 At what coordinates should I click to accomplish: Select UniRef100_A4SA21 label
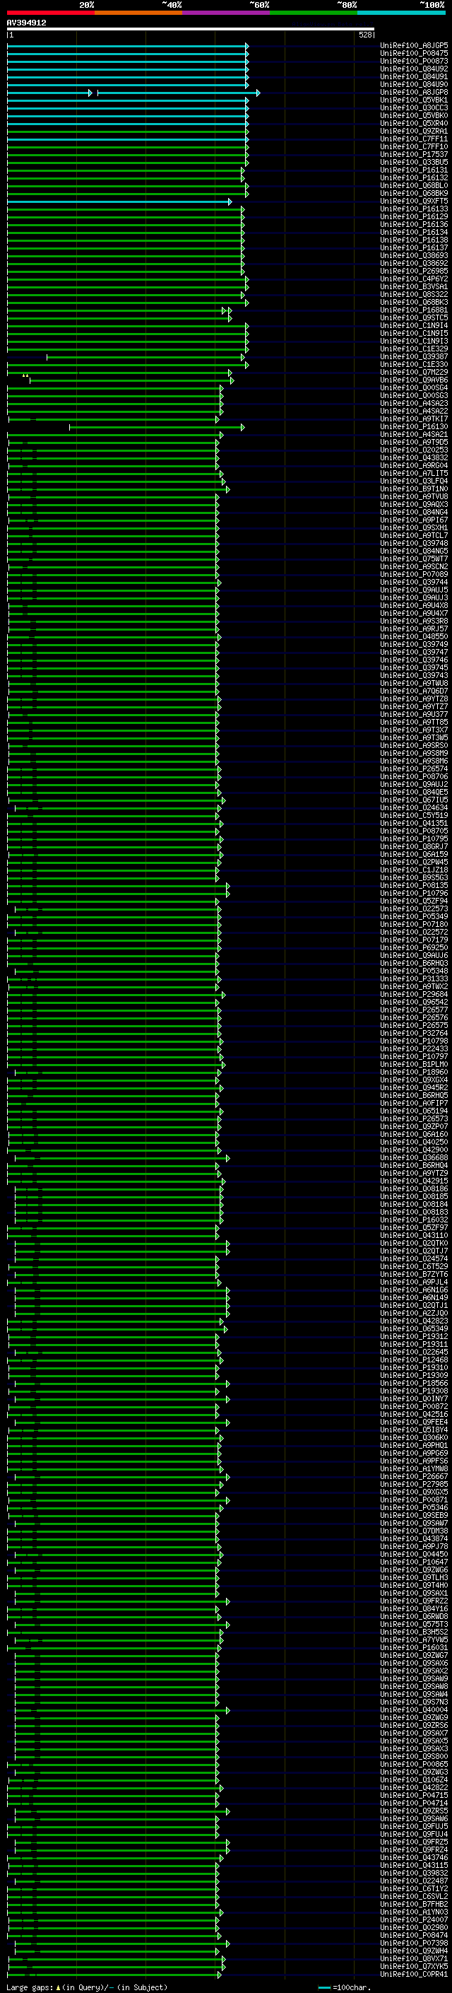click(413, 435)
